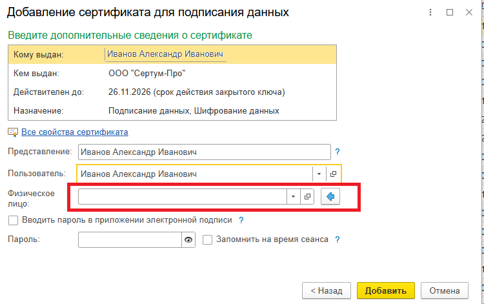Viewport: 484px width, 304px height.
Task: Open the dialog's three-dot options menu
Action: pyautogui.click(x=430, y=12)
